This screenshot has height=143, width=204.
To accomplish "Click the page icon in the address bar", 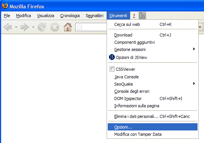I will [x=80, y=27].
